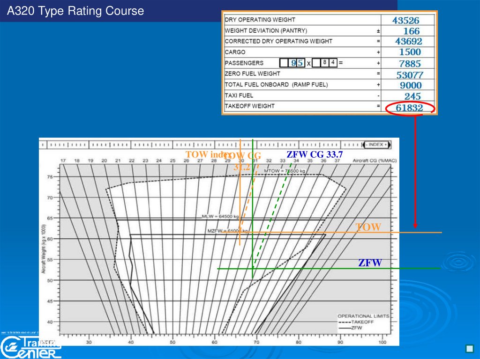Click the INDEX arrow label above the chart
Viewport: 480px width, 359px height.
(x=379, y=144)
